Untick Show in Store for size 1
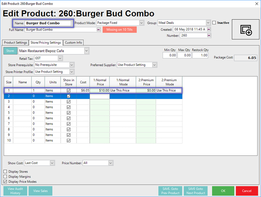The width and height of the screenshot is (261, 197). coord(69,90)
